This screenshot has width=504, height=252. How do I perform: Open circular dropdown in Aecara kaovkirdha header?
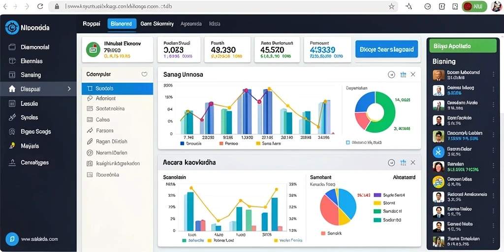[391, 162]
